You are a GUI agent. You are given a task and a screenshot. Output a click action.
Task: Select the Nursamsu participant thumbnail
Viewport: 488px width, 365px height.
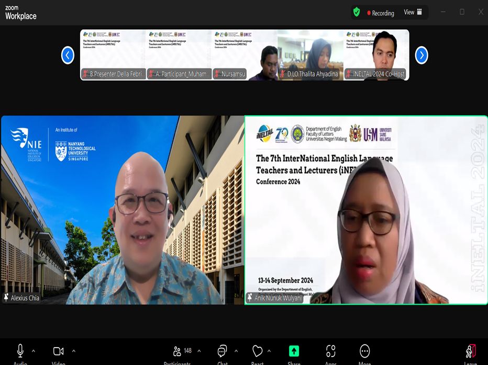245,55
